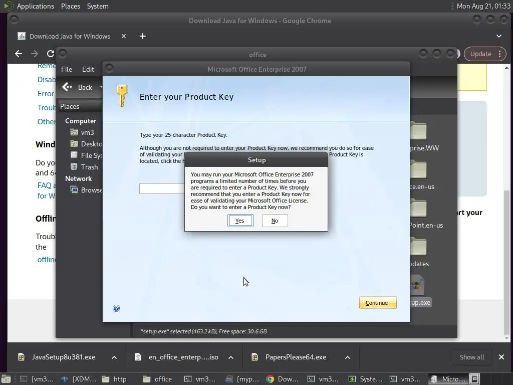
Task: Open Edit menu in office file manager
Action: 88,69
